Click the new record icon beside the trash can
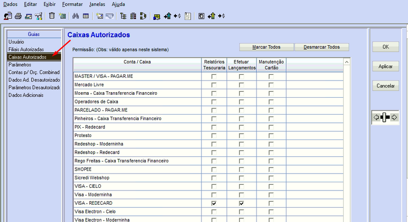The height and width of the screenshot is (222, 408). (62, 16)
